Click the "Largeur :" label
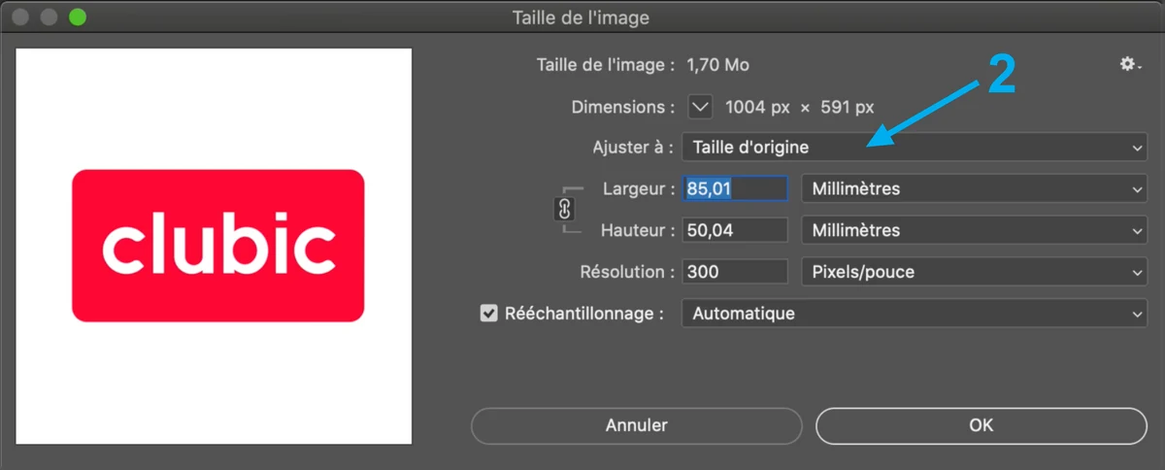Image resolution: width=1165 pixels, height=470 pixels. click(x=639, y=188)
